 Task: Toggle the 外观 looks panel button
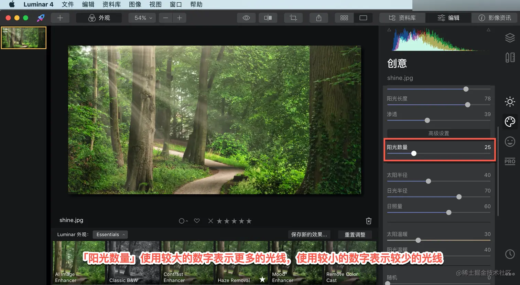click(x=99, y=18)
